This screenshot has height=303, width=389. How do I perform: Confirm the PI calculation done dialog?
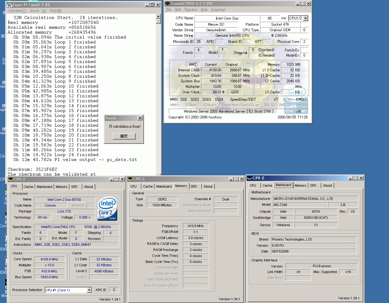[x=124, y=136]
